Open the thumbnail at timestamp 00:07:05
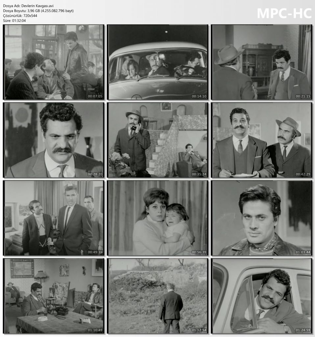The image size is (315, 337). pos(54,62)
